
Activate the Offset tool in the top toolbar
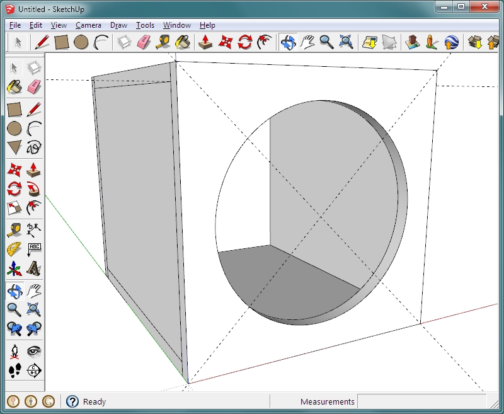[x=265, y=42]
